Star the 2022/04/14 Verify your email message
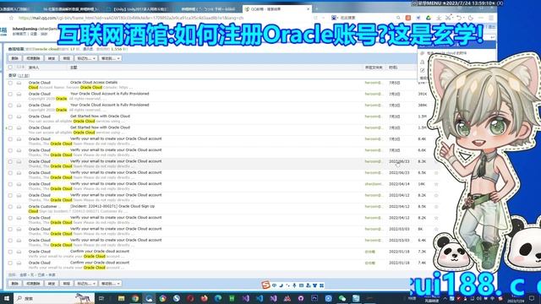 436,184
